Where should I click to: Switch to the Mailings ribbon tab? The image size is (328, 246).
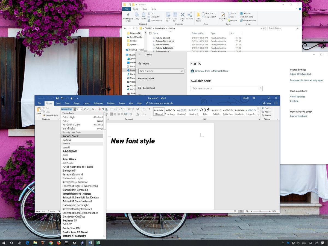[111, 103]
